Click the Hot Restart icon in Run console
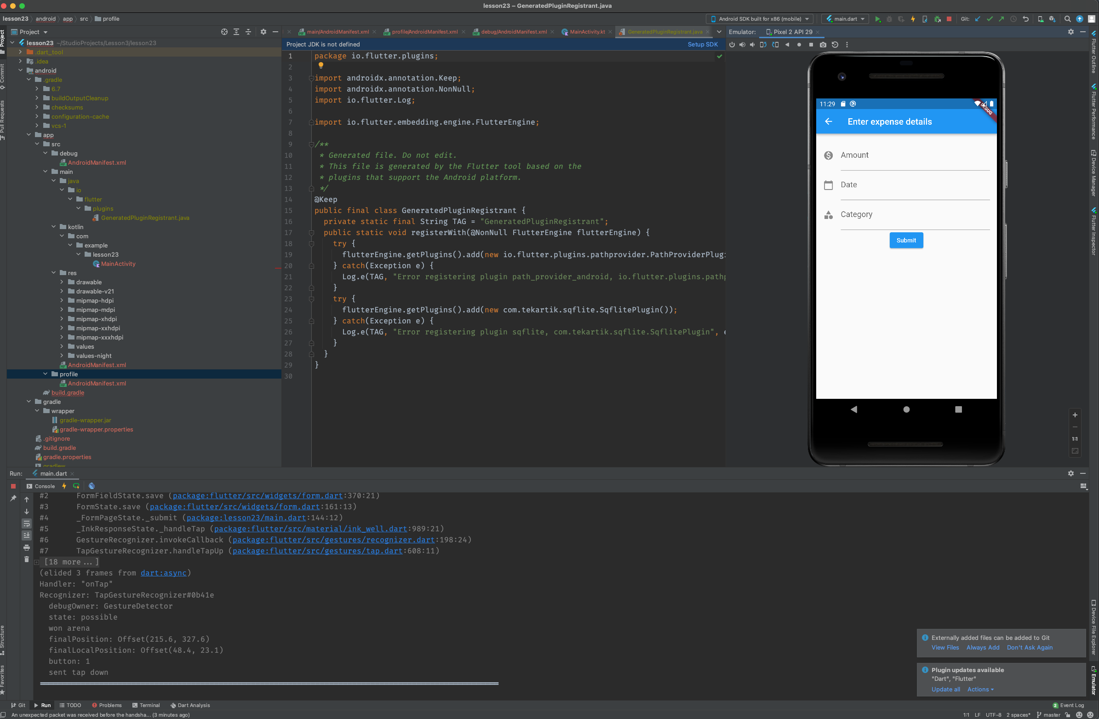This screenshot has width=1099, height=719. click(x=76, y=486)
